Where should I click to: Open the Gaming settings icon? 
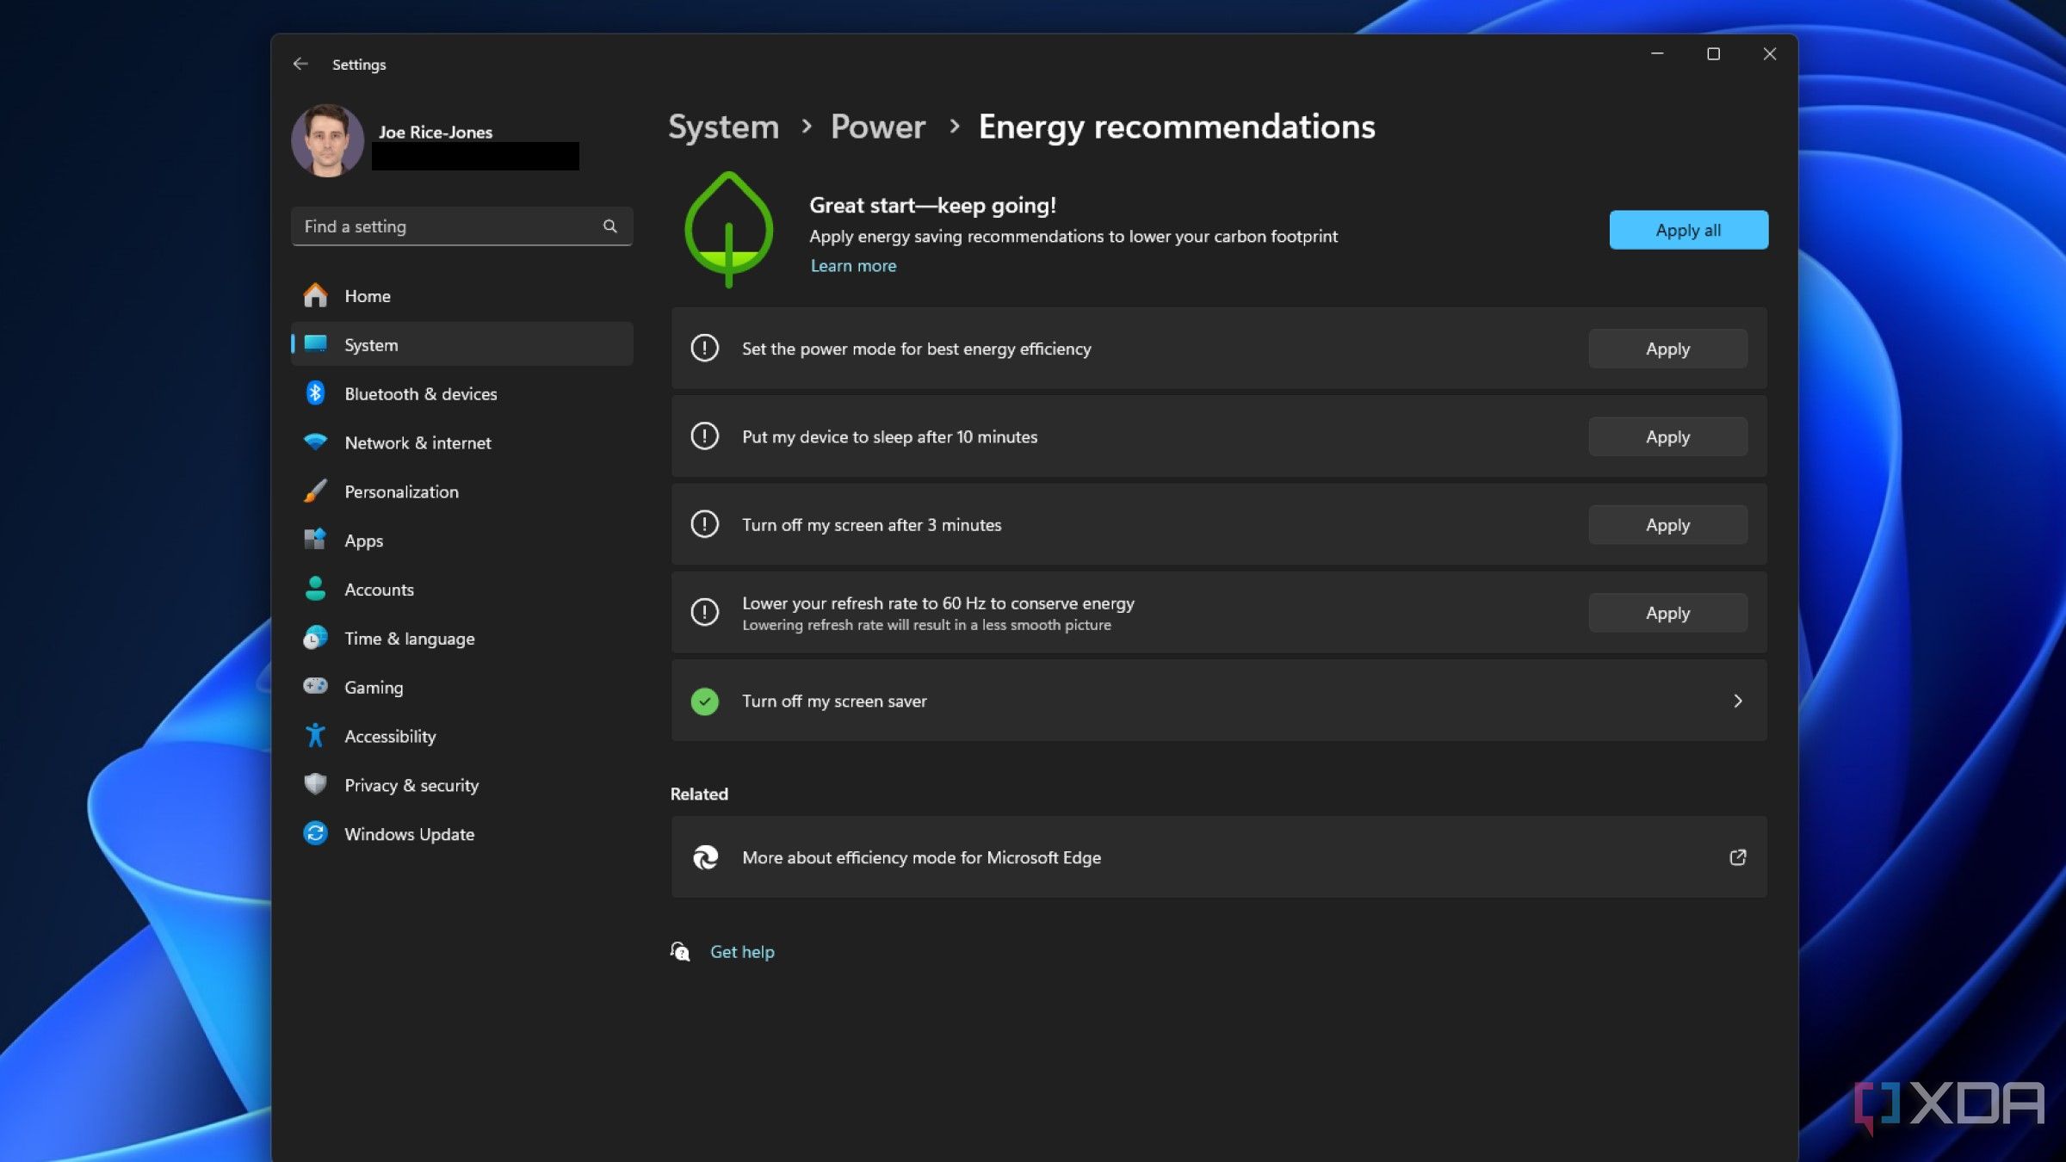point(313,685)
